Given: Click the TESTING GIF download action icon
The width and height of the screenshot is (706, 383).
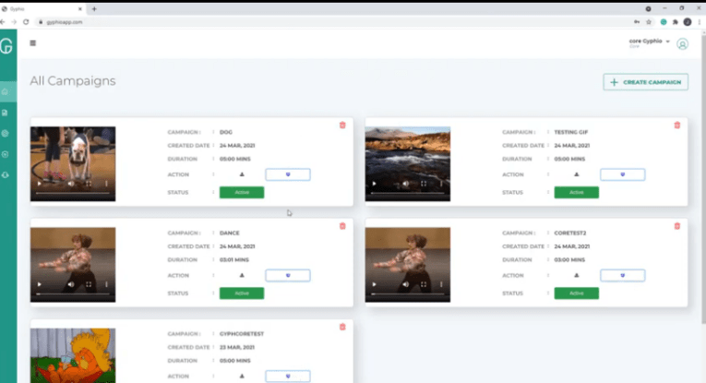Looking at the screenshot, I should 576,174.
